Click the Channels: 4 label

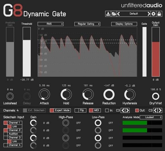coord(11,110)
